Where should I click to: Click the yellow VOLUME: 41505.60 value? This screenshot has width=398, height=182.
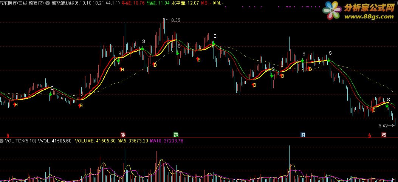[x=96, y=141]
